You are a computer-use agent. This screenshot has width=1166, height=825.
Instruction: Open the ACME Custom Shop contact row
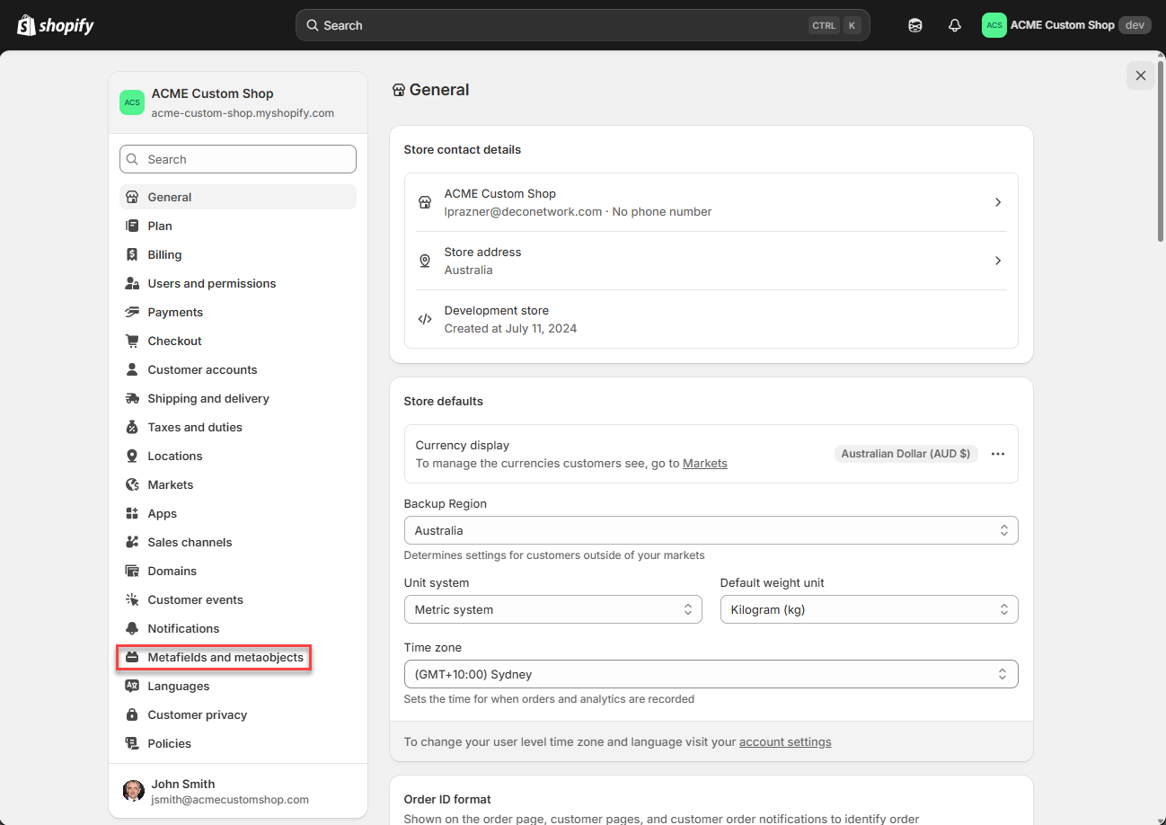click(x=711, y=202)
